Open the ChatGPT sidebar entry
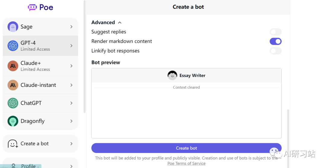326x168 pixels. click(x=40, y=103)
